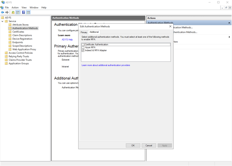Click the Up one level folder icon
Image resolution: width=232 pixels, height=166 pixels.
pyautogui.click(x=13, y=12)
